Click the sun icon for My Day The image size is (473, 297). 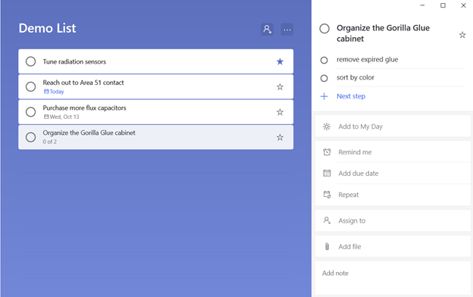(327, 127)
